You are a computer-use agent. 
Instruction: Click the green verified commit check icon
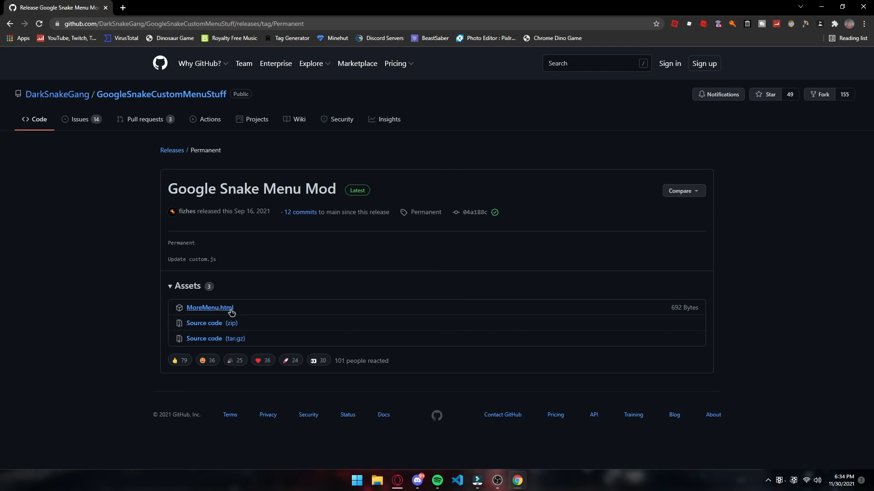click(x=495, y=212)
